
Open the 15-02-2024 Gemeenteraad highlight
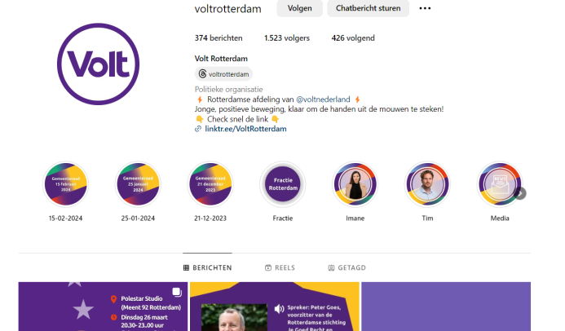pyautogui.click(x=65, y=184)
